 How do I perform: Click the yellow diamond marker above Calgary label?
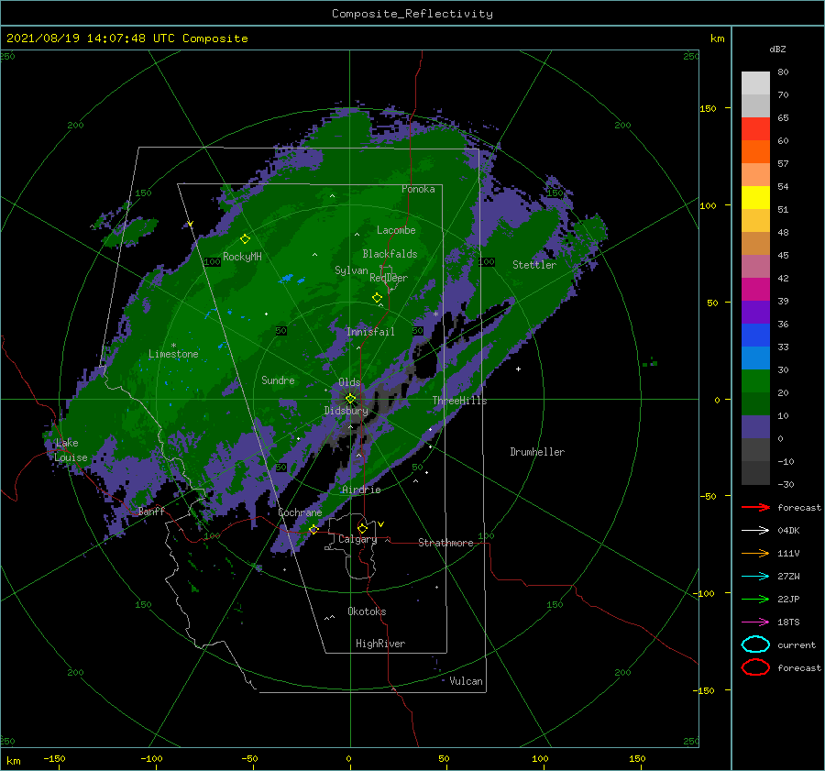362,528
